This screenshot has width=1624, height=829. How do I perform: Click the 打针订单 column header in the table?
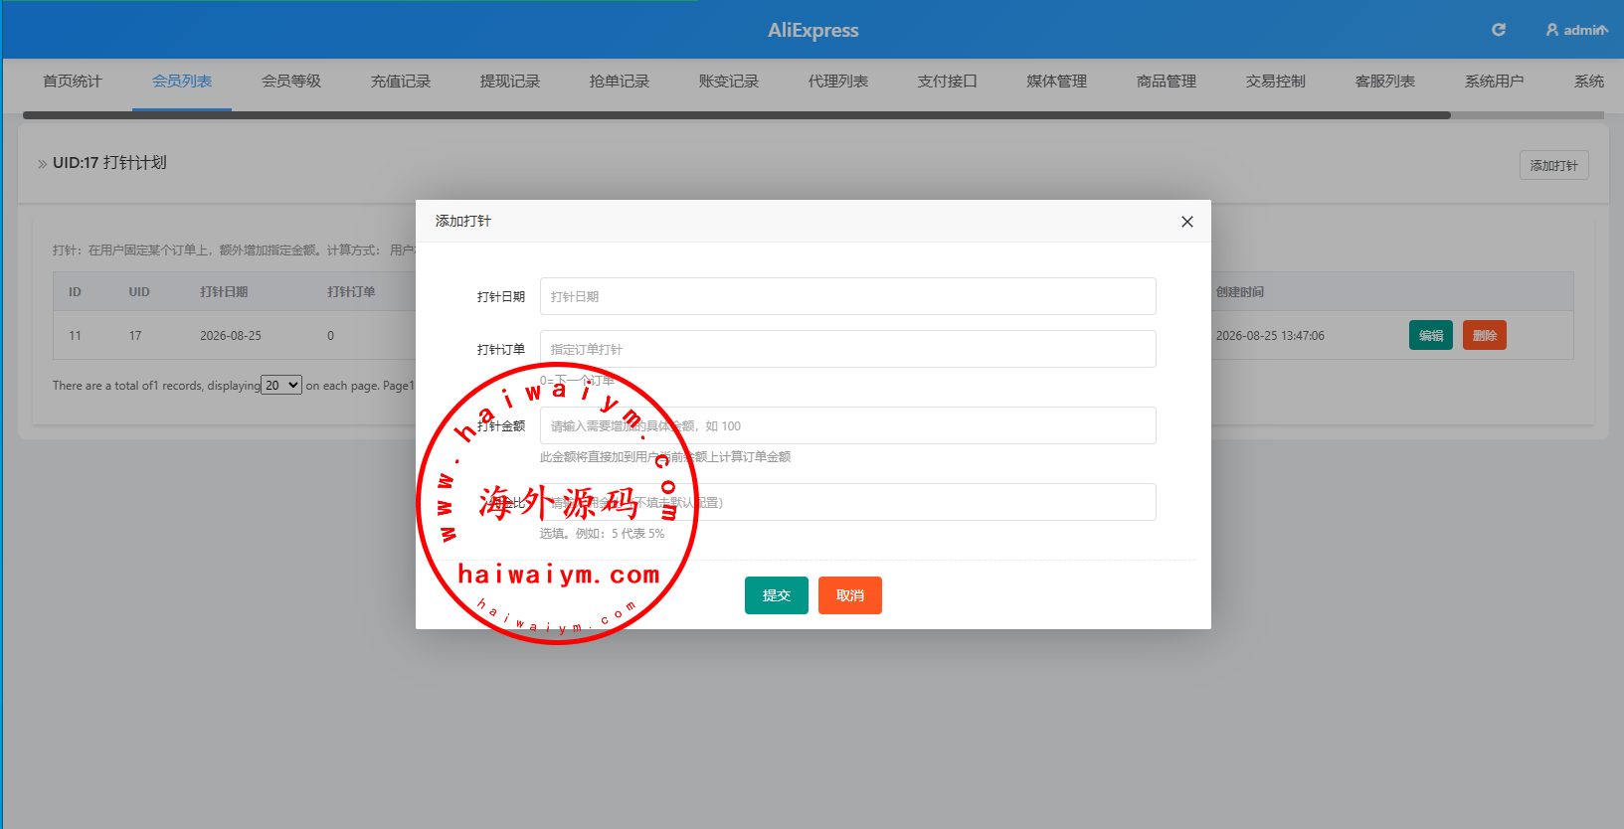click(351, 292)
